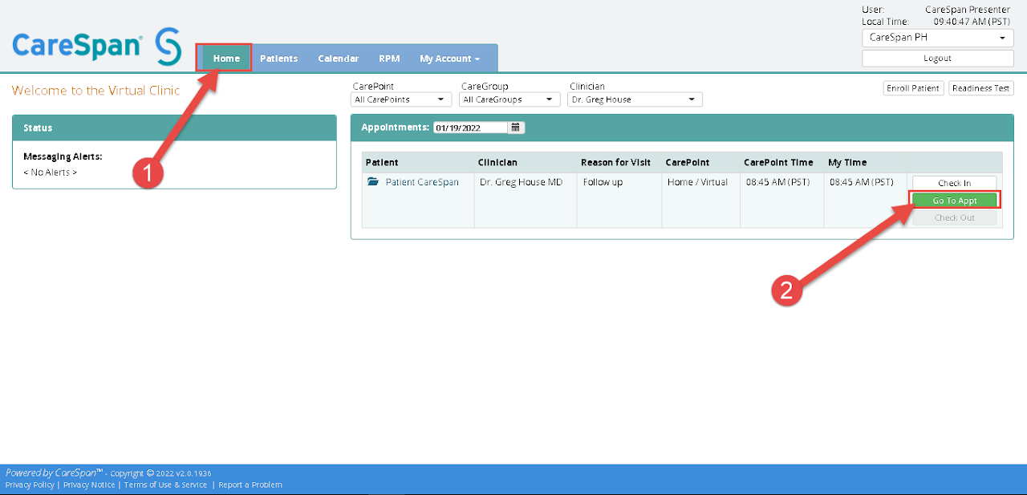The width and height of the screenshot is (1027, 495).
Task: Click the Powered by CareSpan footer text
Action: pos(55,473)
